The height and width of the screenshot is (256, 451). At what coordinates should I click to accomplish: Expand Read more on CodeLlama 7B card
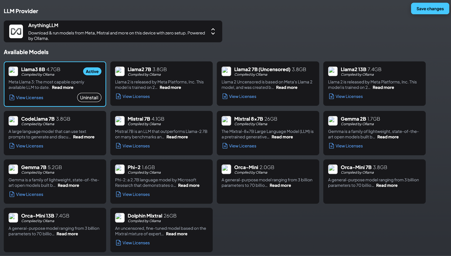[x=84, y=137]
